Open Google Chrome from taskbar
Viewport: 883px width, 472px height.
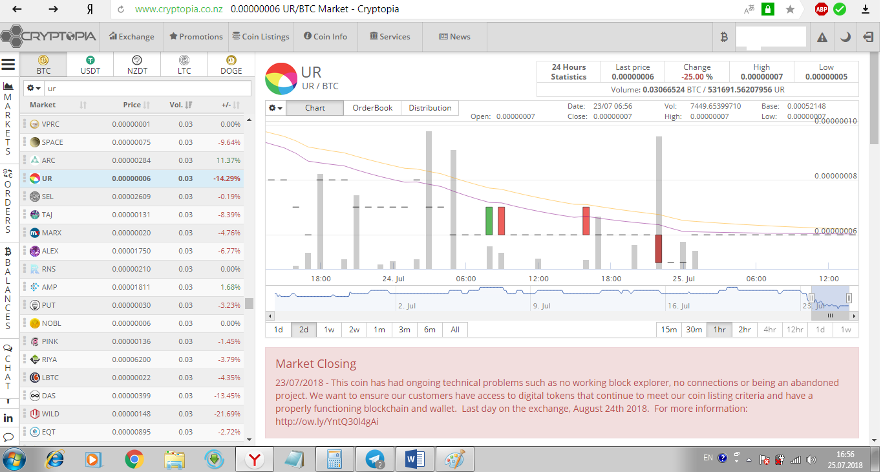[134, 460]
